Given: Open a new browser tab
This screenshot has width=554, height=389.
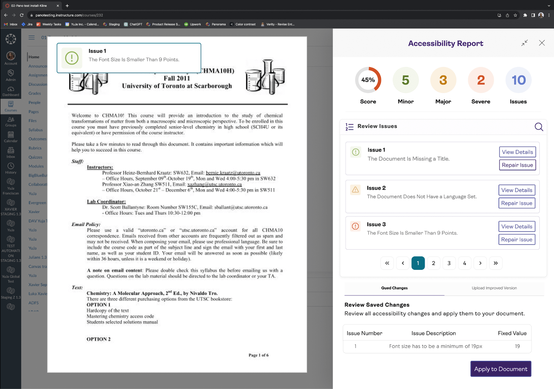Looking at the screenshot, I should [x=67, y=6].
